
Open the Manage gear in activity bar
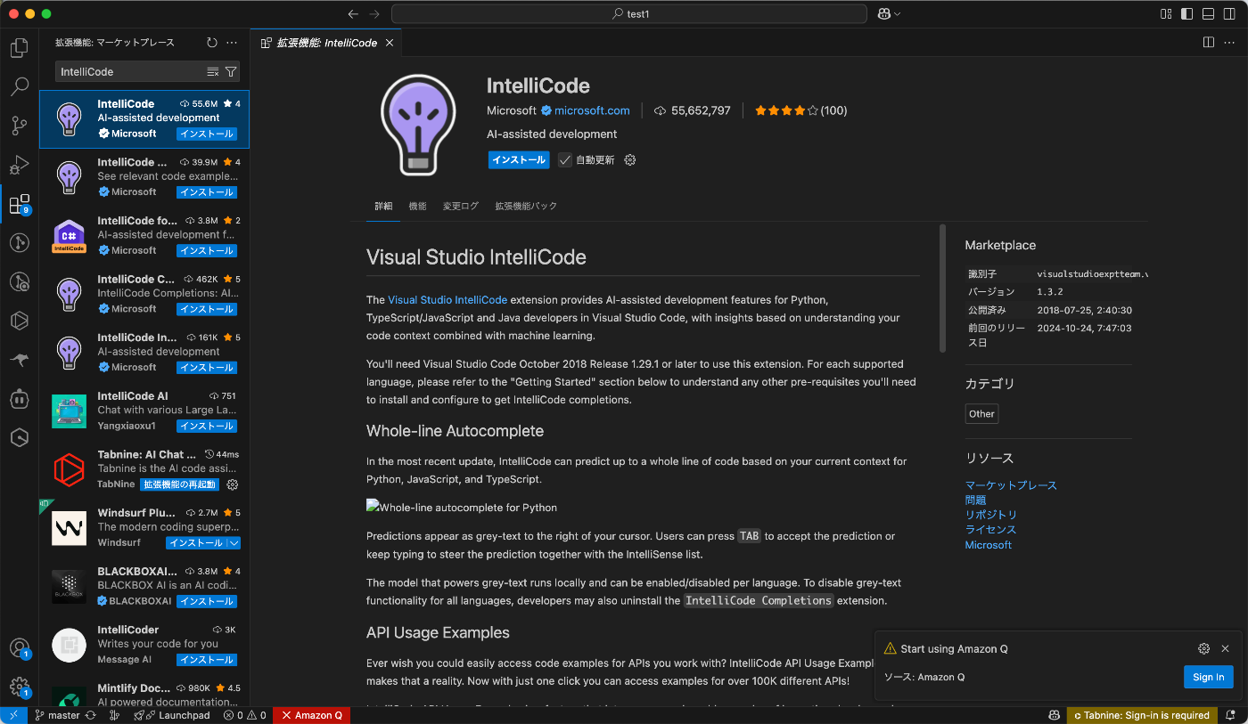[x=19, y=687]
